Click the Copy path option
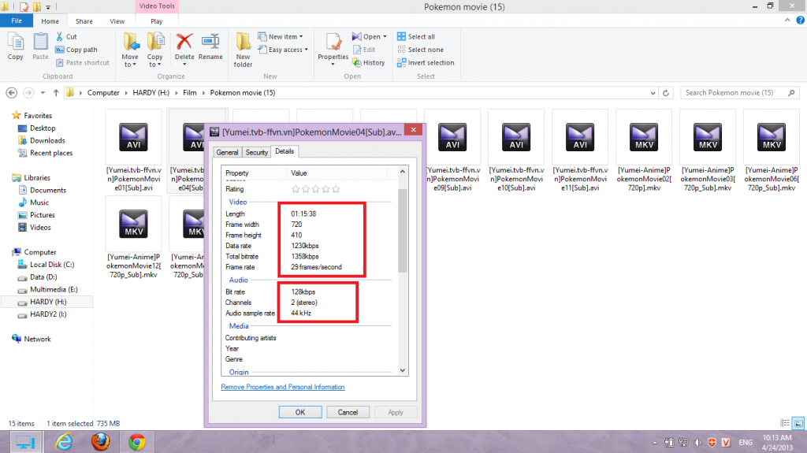This screenshot has width=807, height=453. (x=76, y=50)
